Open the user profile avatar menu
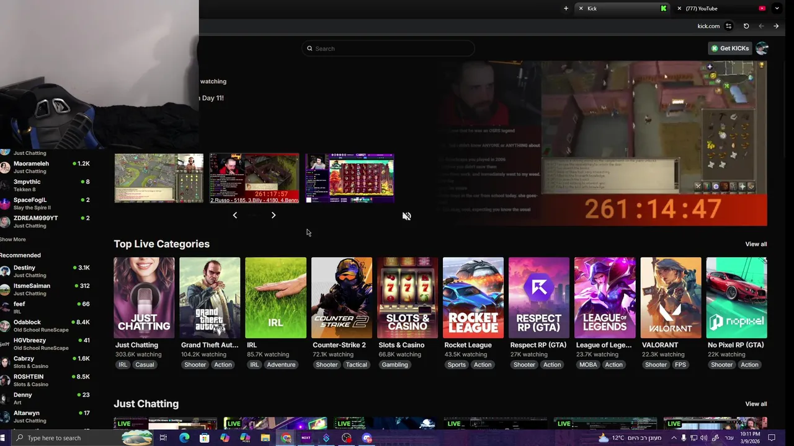Viewport: 794px width, 446px height. coord(762,48)
